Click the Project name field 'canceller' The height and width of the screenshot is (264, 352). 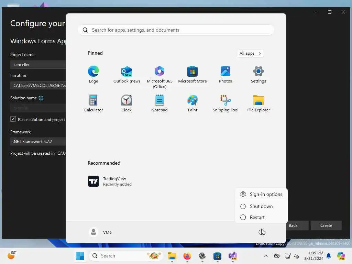(38, 65)
